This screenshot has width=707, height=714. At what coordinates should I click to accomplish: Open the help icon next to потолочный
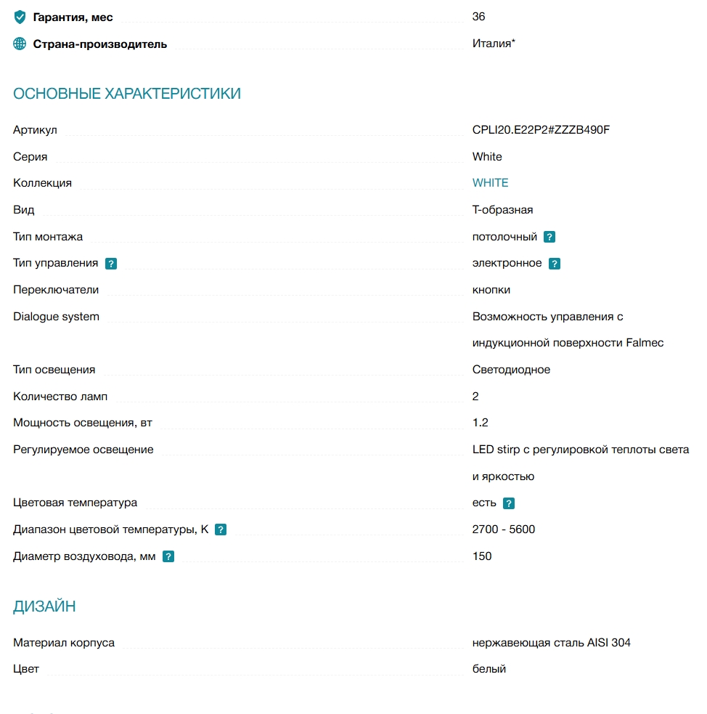tap(549, 237)
